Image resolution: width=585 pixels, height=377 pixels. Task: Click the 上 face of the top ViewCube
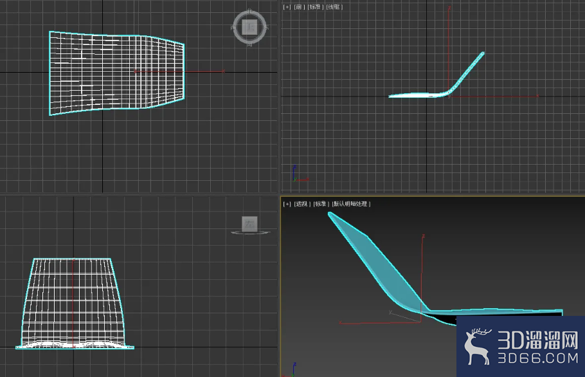click(x=249, y=27)
